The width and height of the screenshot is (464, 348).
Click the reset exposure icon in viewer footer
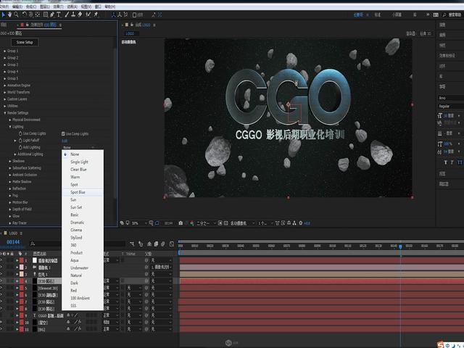pos(301,223)
